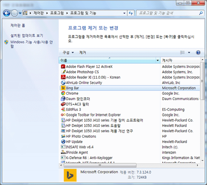Select HP Deskjet 제품 개선 연구 icon
The image size is (207, 185).
63,131
